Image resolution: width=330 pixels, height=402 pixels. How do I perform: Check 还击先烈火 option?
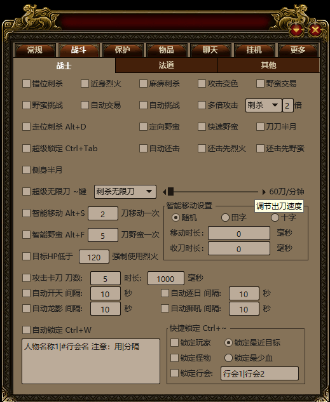(202, 148)
